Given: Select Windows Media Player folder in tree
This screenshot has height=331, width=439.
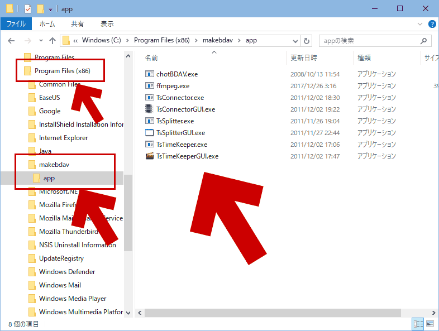Looking at the screenshot, I should click(73, 299).
